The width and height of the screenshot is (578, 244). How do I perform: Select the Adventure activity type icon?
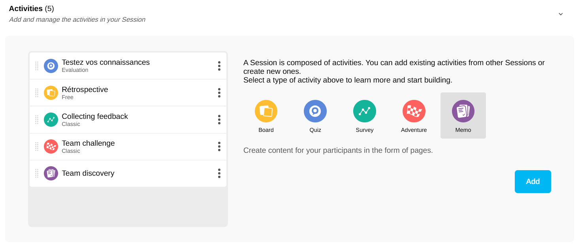point(414,111)
